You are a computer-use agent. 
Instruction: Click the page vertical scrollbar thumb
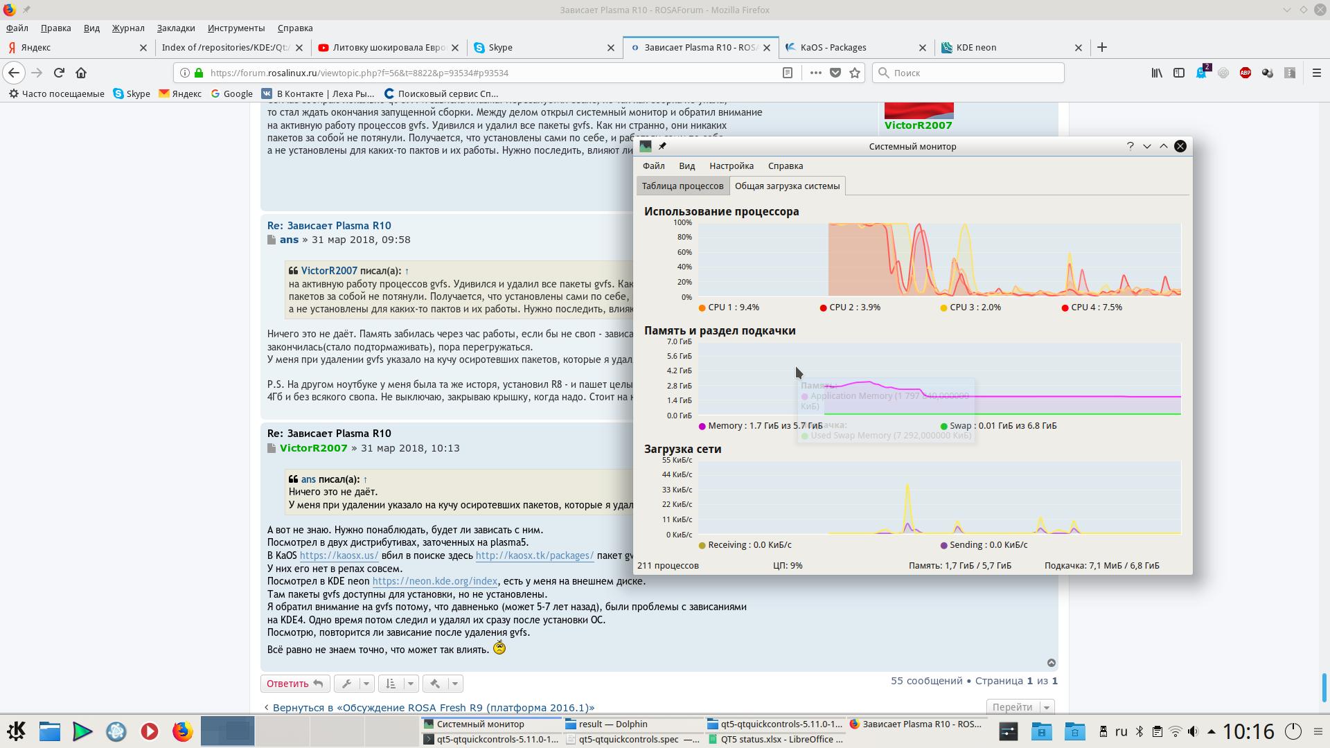(x=1324, y=687)
